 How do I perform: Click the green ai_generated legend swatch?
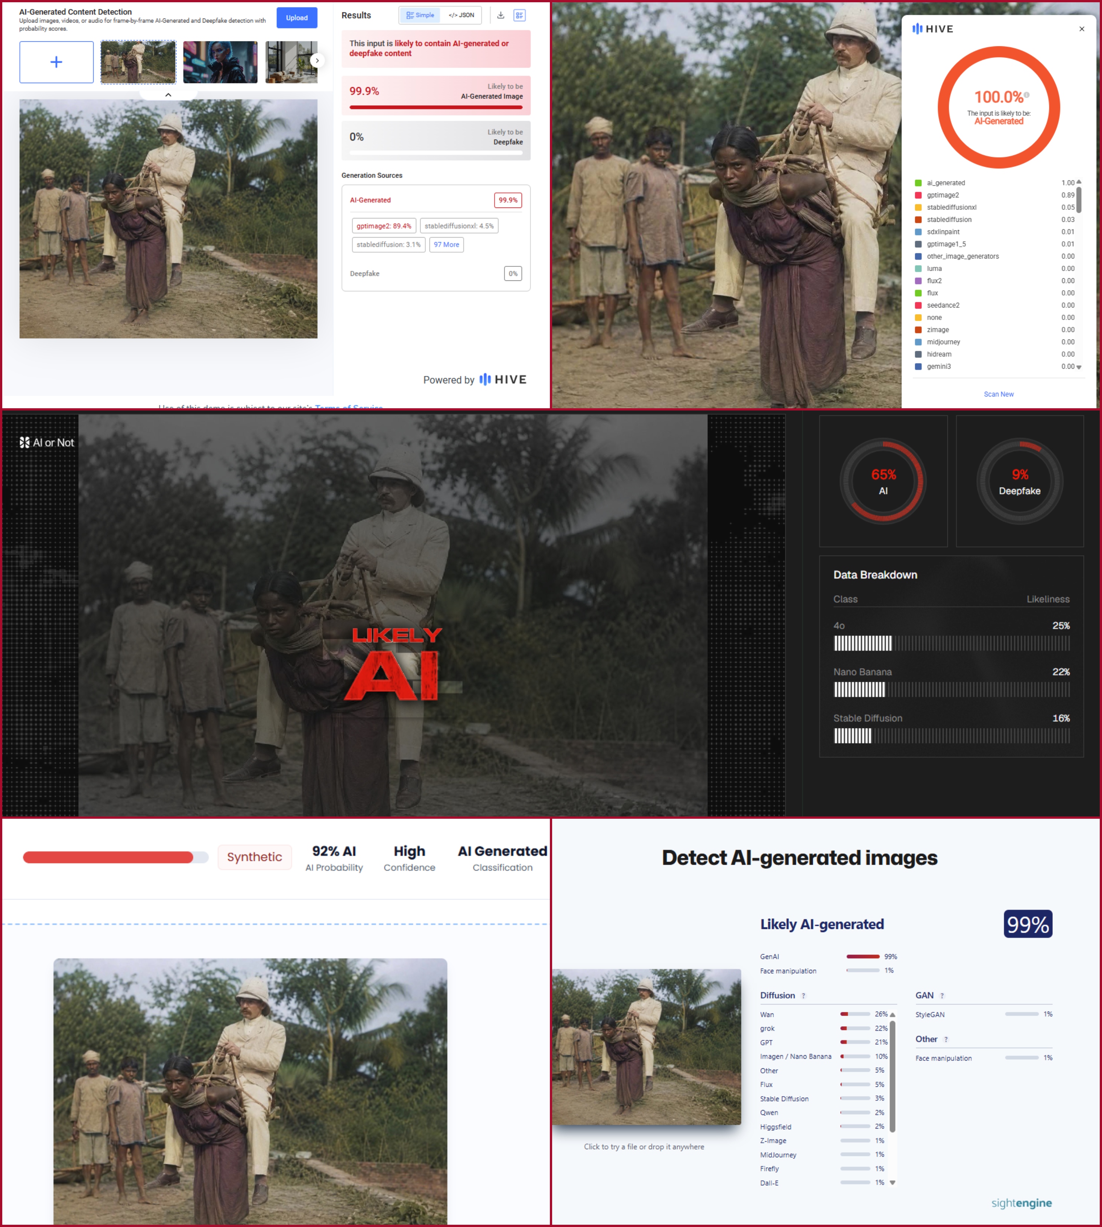(918, 183)
